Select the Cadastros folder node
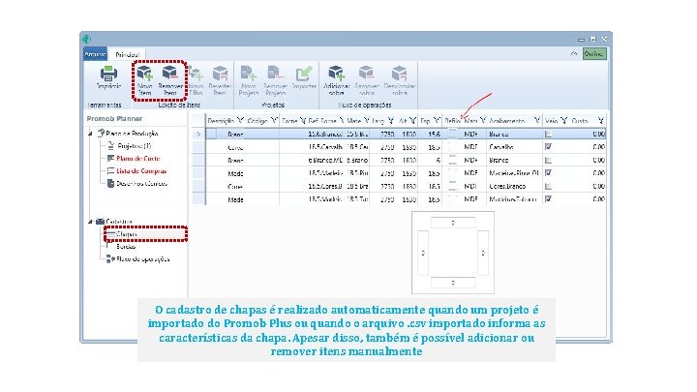 tap(119, 221)
